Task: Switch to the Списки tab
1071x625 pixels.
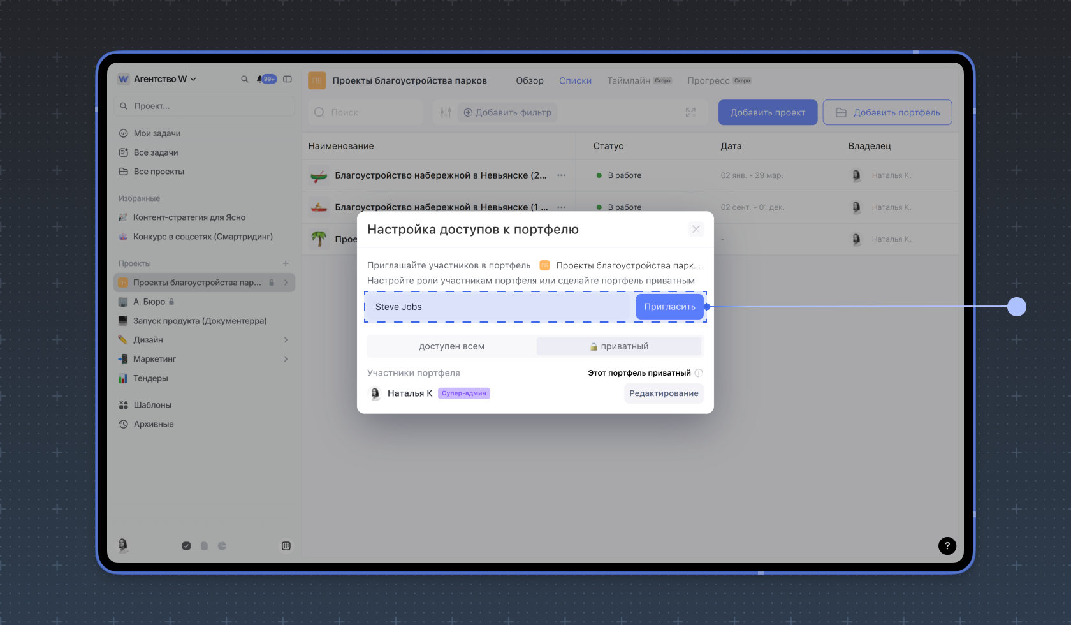Action: tap(575, 80)
